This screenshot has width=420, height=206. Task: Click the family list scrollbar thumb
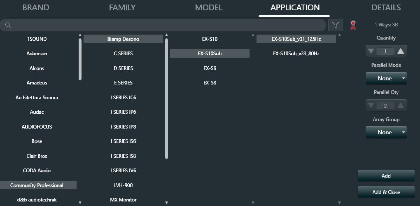[x=166, y=98]
